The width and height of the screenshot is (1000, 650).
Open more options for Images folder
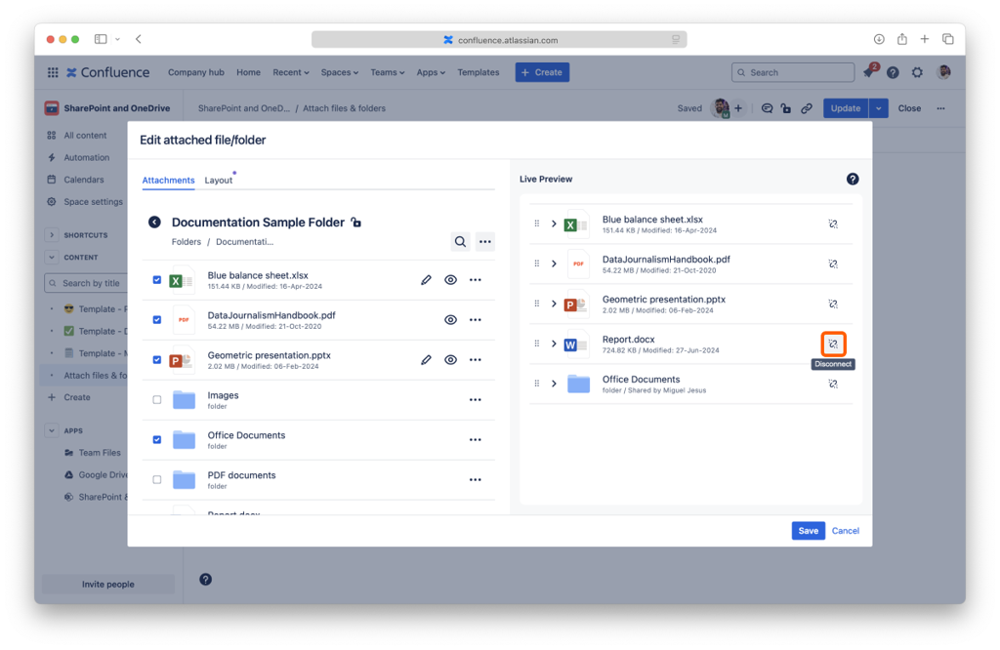click(x=476, y=400)
